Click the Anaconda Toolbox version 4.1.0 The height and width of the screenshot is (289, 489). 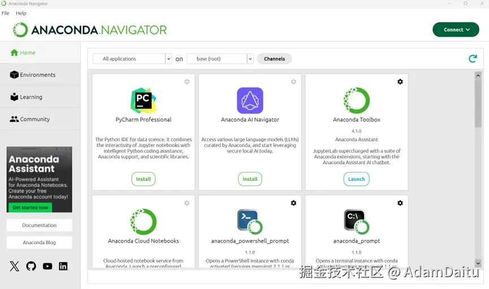click(357, 131)
